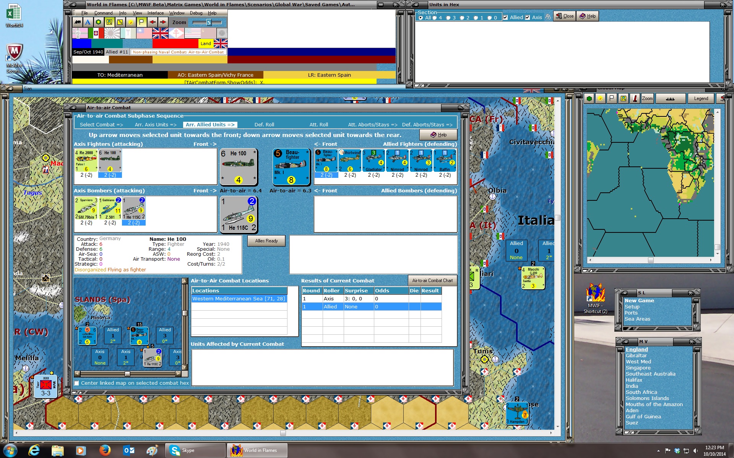Select section 4 radio button
734x458 pixels.
435,18
